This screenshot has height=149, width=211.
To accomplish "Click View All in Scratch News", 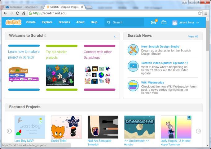I will coord(193,36).
